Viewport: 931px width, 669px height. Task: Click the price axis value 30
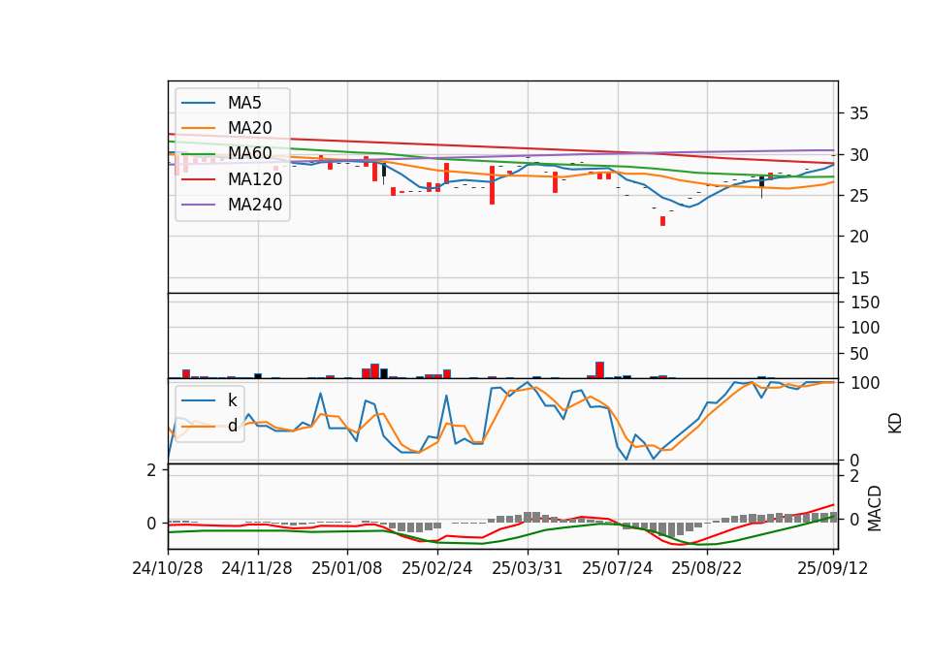click(858, 155)
